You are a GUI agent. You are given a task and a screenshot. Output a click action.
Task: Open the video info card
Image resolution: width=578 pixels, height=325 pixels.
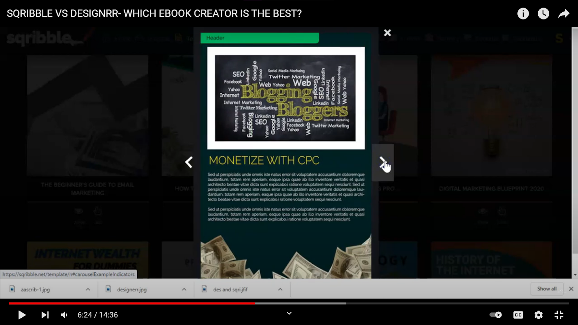click(x=523, y=14)
